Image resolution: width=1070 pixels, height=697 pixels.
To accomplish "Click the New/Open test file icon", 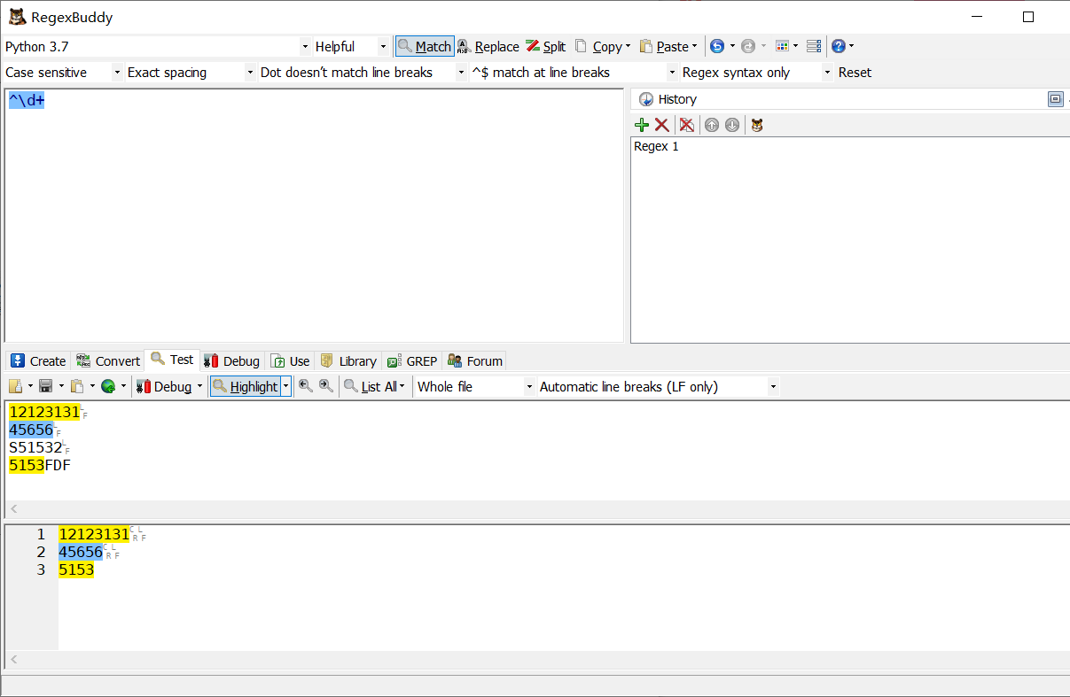I will click(x=16, y=386).
